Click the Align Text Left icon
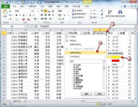This screenshot has height=107, width=138. (42, 15)
